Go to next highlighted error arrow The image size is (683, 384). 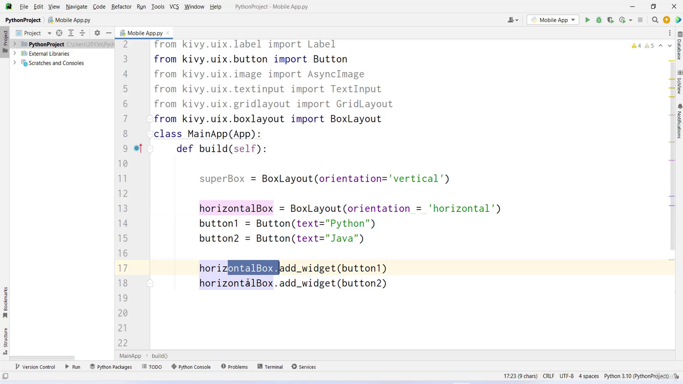pyautogui.click(x=669, y=46)
